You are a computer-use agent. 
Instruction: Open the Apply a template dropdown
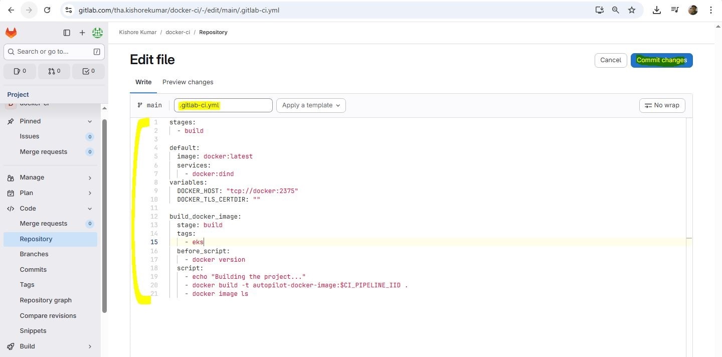(x=311, y=105)
